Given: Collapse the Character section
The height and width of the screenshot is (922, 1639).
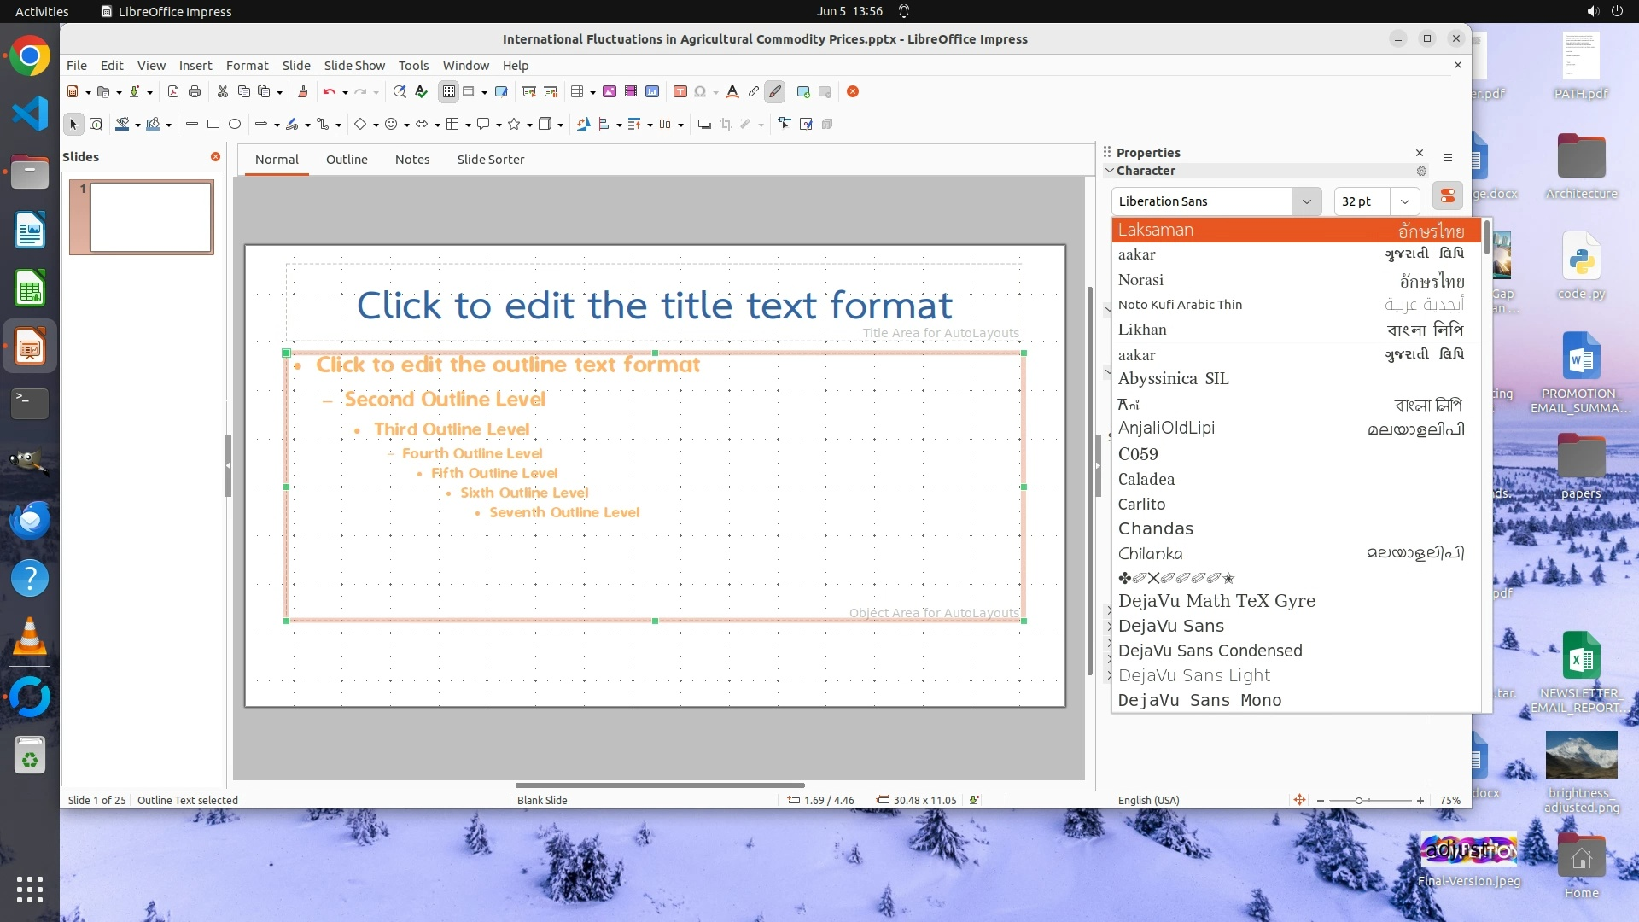Looking at the screenshot, I should click(x=1110, y=171).
